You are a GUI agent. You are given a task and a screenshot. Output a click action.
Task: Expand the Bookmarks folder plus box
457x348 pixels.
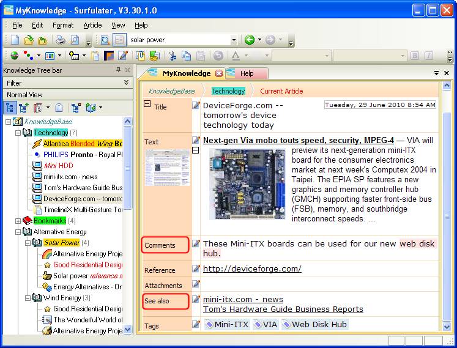(18, 221)
